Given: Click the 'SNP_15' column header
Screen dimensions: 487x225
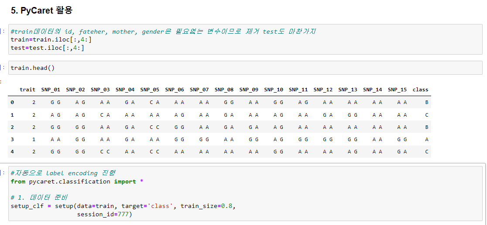Looking at the screenshot, I should (397, 90).
